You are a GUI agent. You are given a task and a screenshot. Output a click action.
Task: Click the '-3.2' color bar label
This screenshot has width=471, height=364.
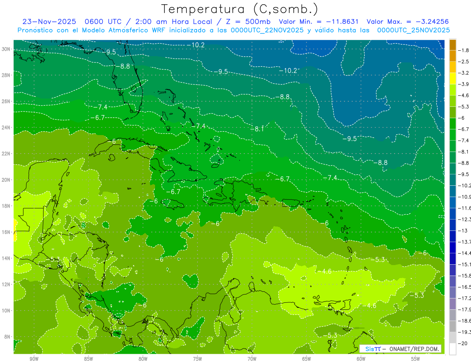464,73
